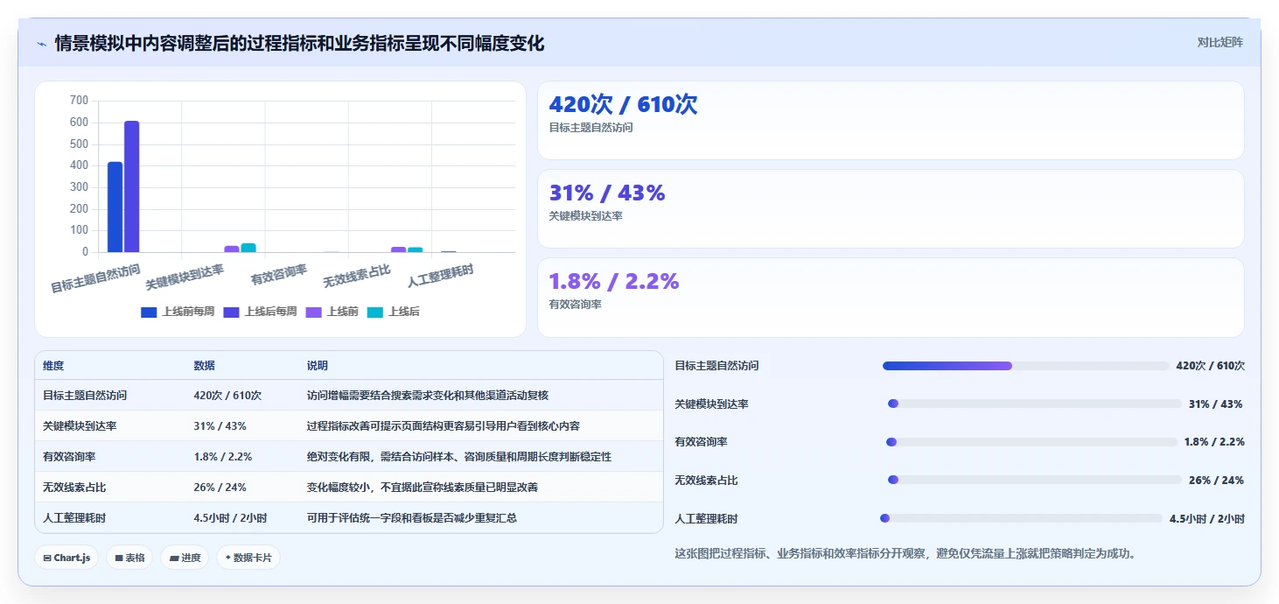Click the 关键模块到达率 chart axis label

[185, 278]
